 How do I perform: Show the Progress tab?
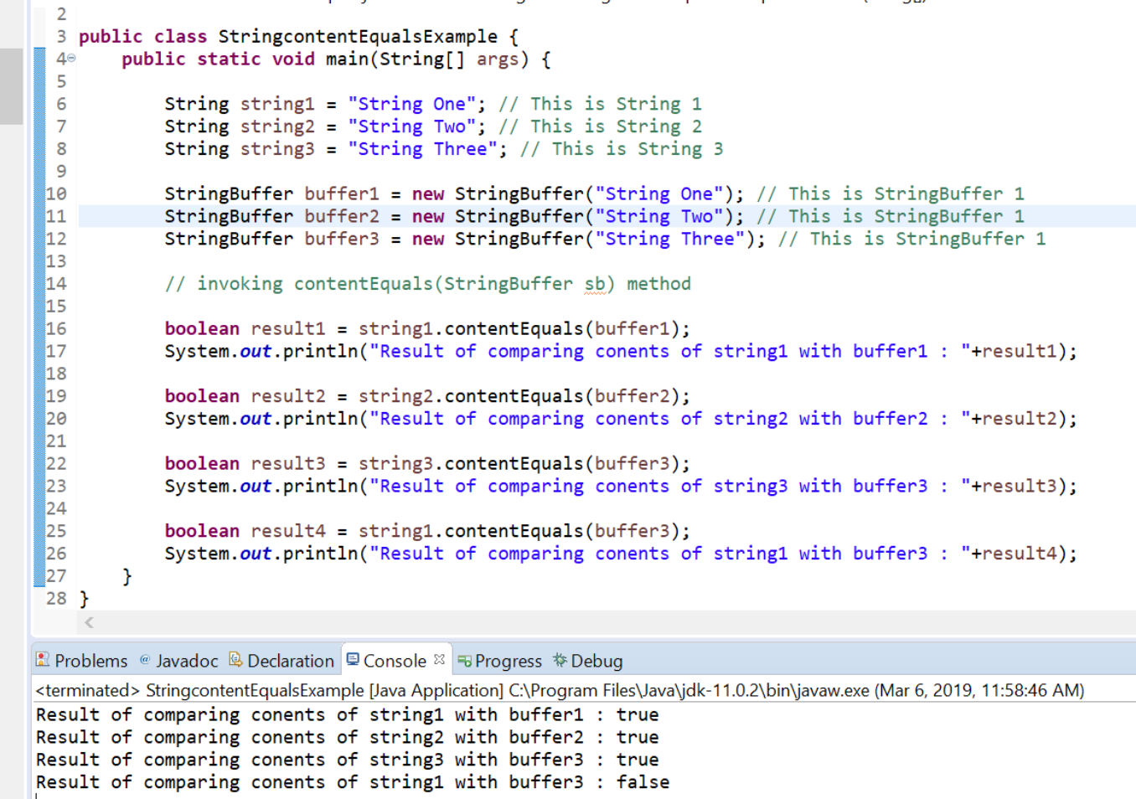[x=500, y=661]
